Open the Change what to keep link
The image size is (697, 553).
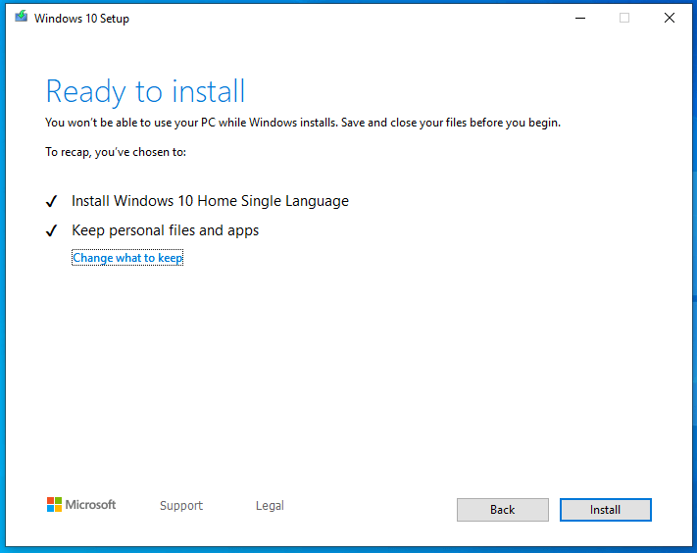(127, 258)
